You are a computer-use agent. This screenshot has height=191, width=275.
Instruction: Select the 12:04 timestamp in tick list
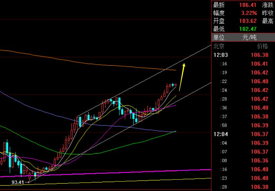click(x=221, y=134)
